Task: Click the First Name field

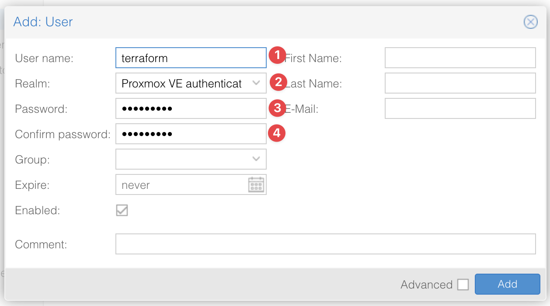Action: [x=459, y=57]
